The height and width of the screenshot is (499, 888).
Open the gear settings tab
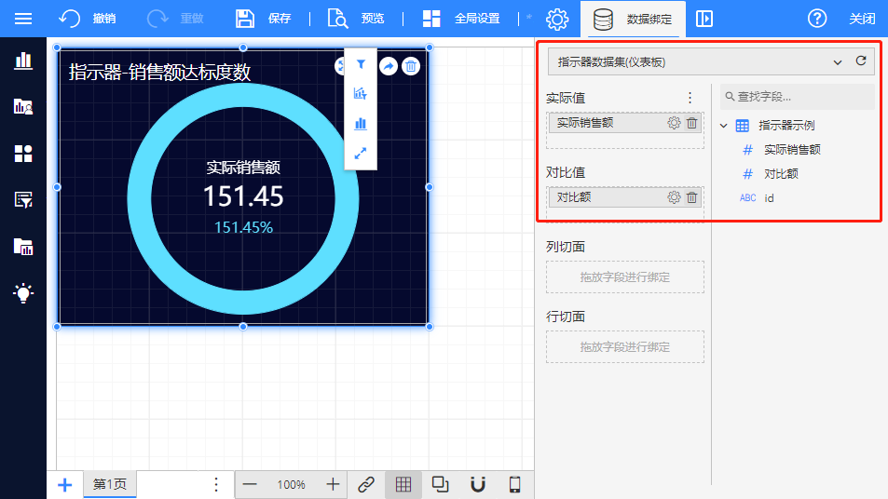click(557, 19)
